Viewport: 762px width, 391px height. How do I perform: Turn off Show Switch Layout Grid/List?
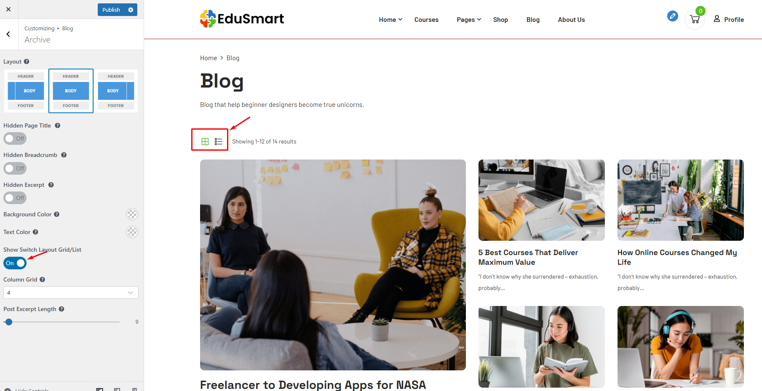point(15,263)
